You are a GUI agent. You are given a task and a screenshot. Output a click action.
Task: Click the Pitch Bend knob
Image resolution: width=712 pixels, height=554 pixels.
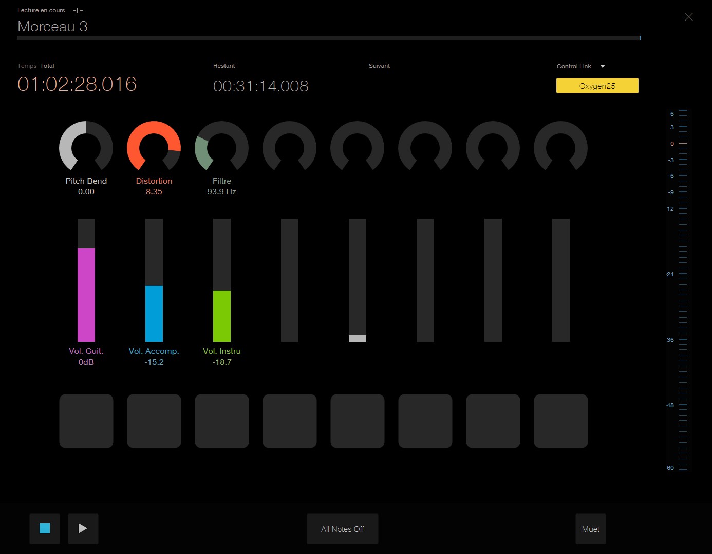(x=86, y=147)
